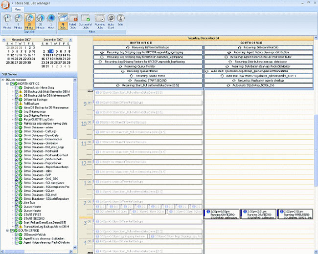Open Auto start: SQLdmRep_50926_2-6 entry
This screenshot has height=254, width=318.
click(x=258, y=85)
